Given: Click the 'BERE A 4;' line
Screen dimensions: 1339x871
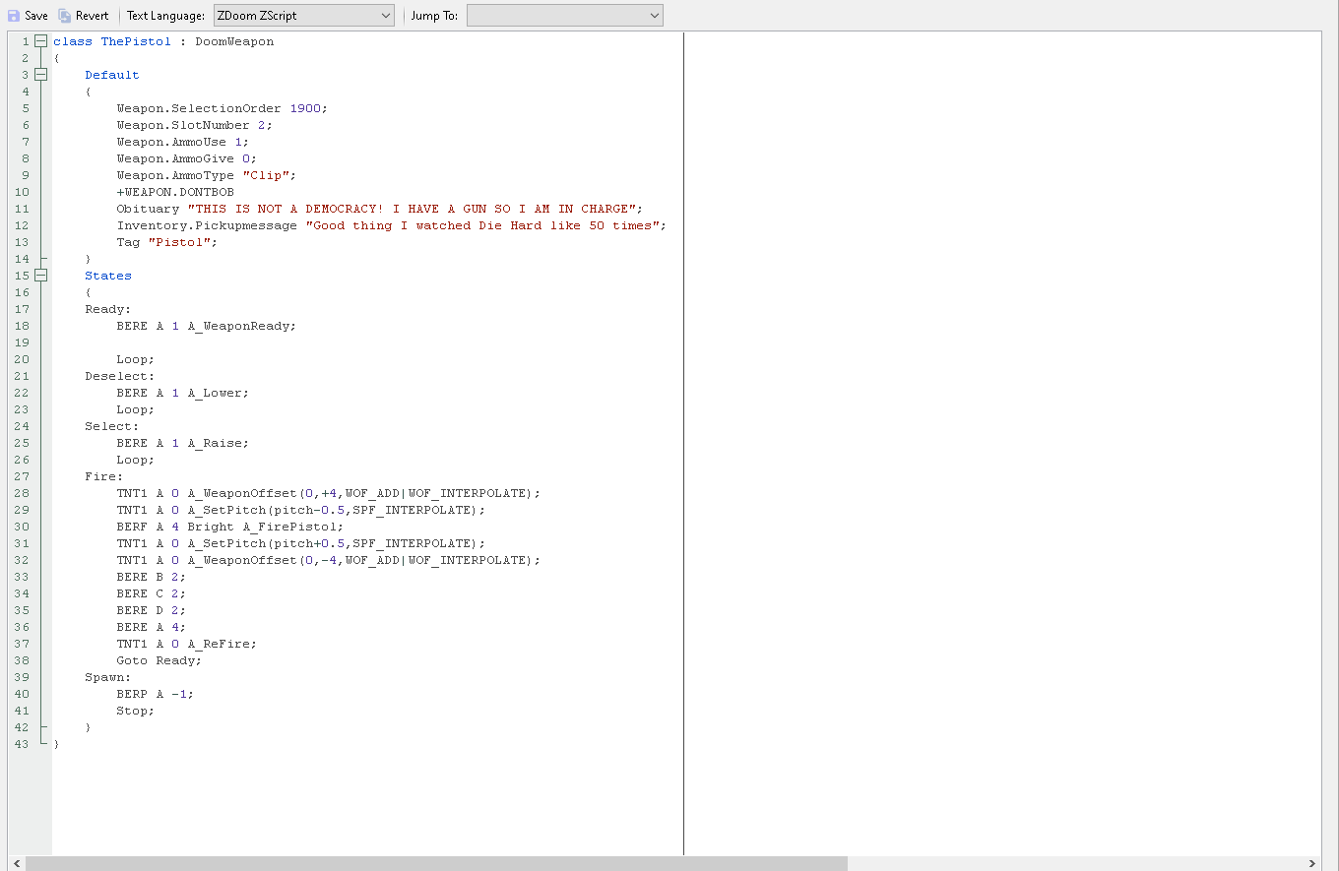Looking at the screenshot, I should pos(152,627).
